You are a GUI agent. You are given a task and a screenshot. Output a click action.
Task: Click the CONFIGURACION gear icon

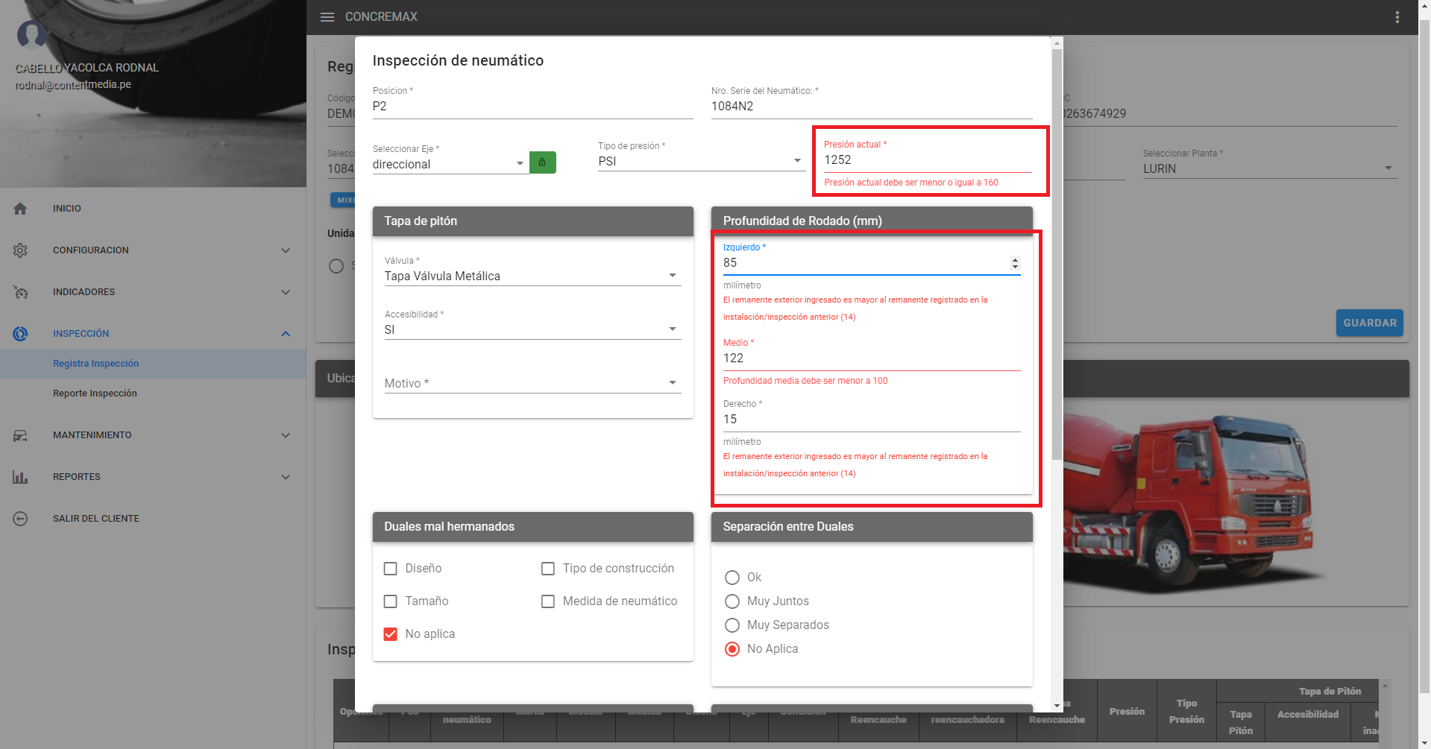point(20,250)
